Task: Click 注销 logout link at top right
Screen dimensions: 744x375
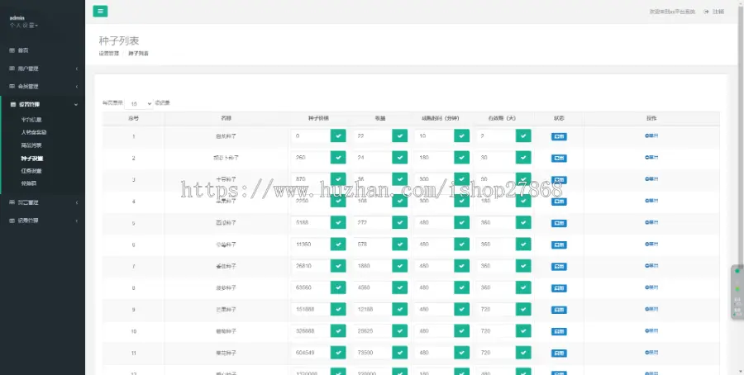Action: 714,12
